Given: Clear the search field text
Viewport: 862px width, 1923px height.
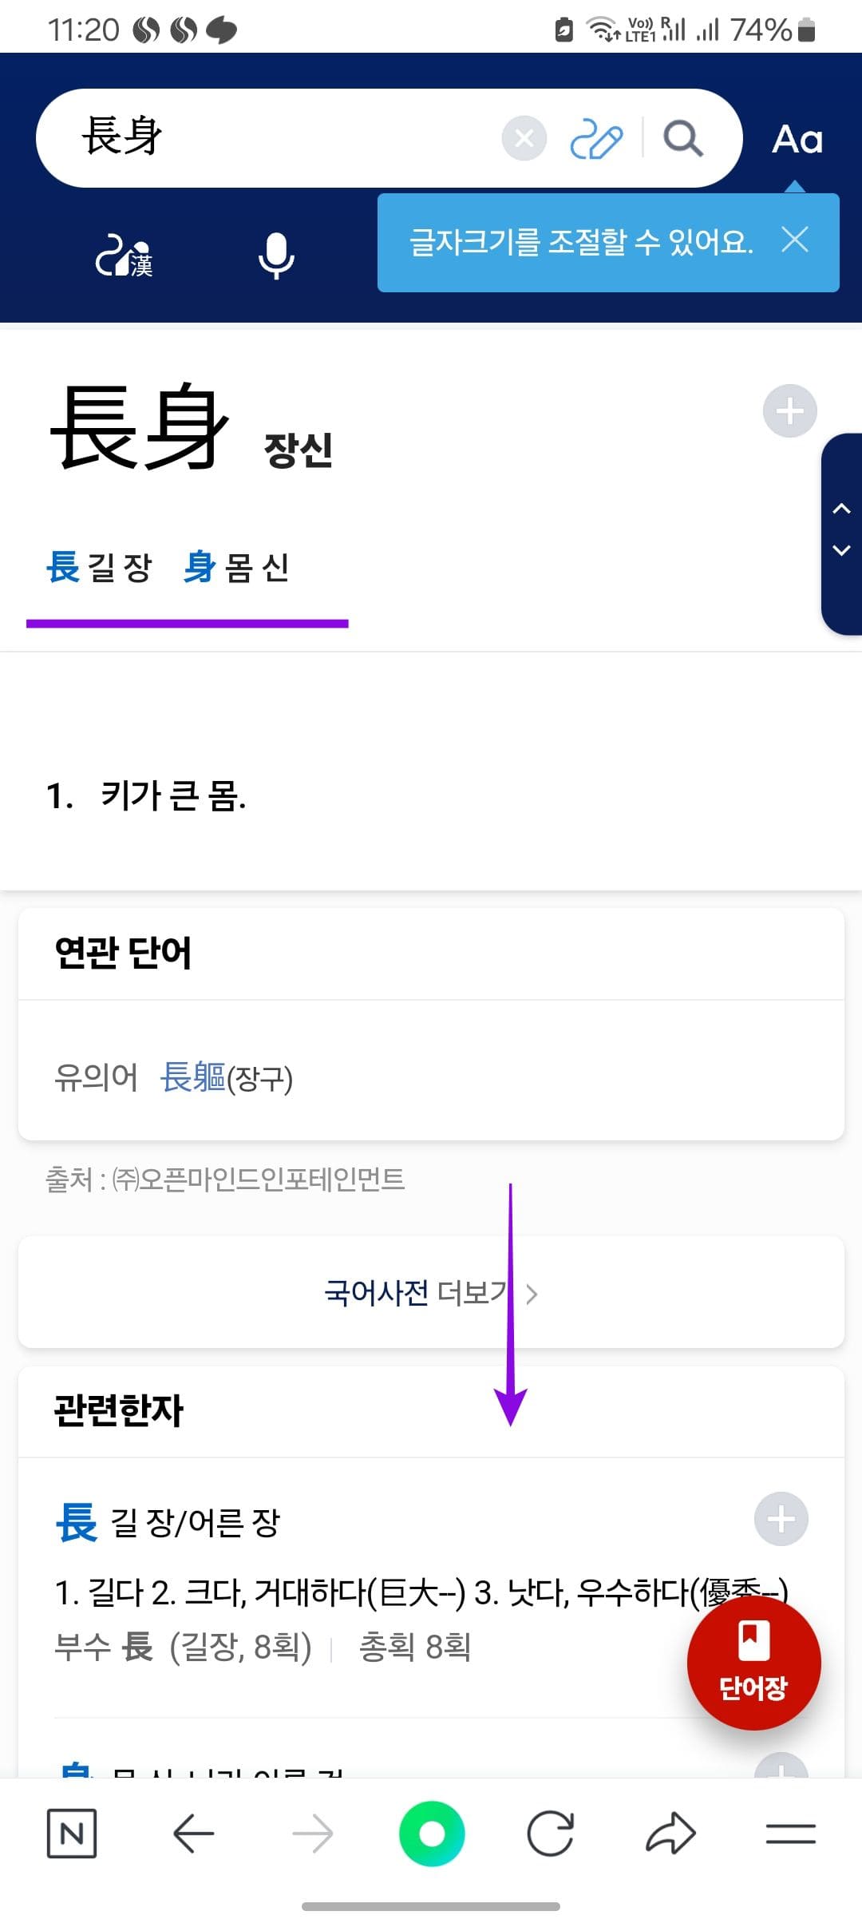Looking at the screenshot, I should tap(524, 138).
